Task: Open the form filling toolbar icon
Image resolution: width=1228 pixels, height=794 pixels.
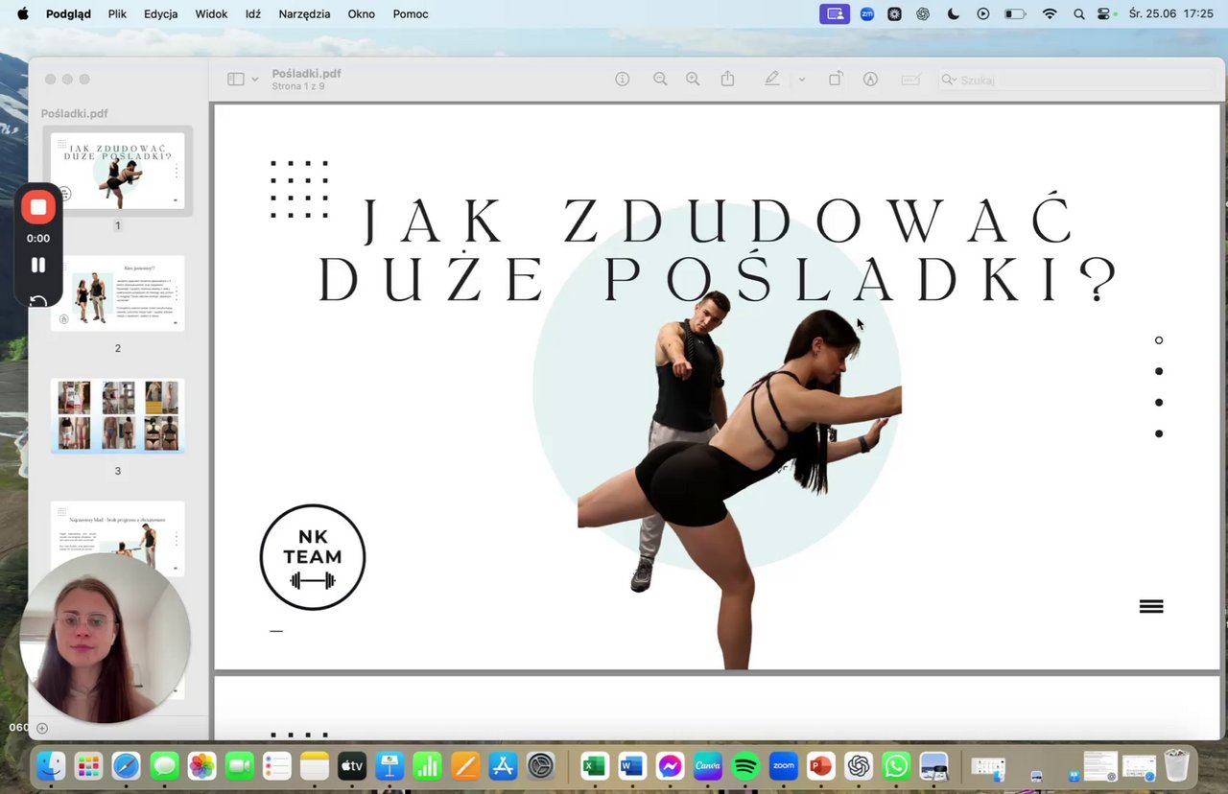Action: (911, 80)
